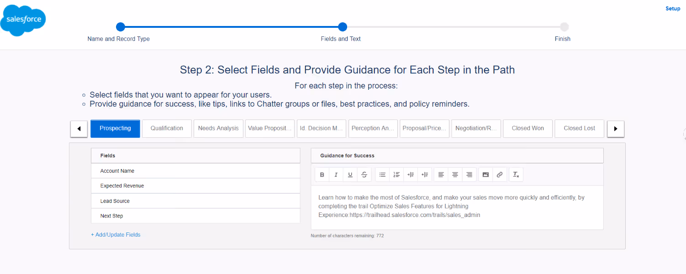Show more path stages with the right arrow
Screen dimensions: 686x274
(x=615, y=129)
